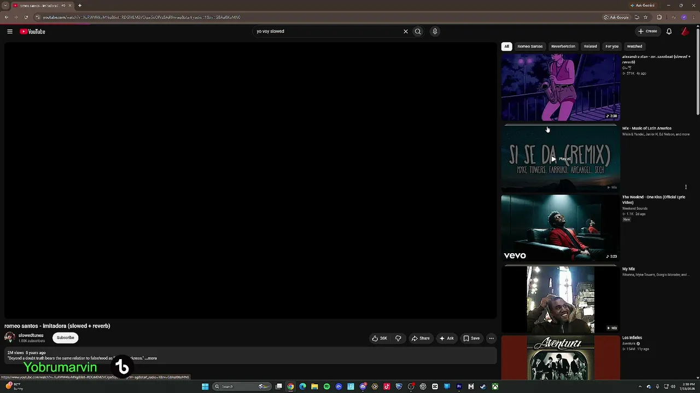700x393 pixels.
Task: Open more actions three-dot menu under video
Action: click(x=491, y=338)
